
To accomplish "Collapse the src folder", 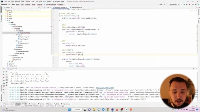I will click(x=5, y=20).
